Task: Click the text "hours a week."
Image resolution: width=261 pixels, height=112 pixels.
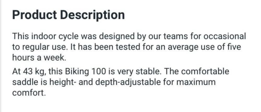Action: tap(39, 58)
